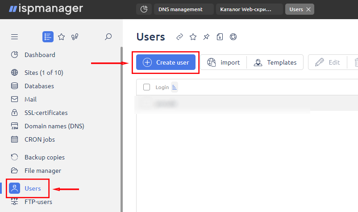Open the Каталог Web-скри tab
The height and width of the screenshot is (212, 358).
(x=249, y=9)
